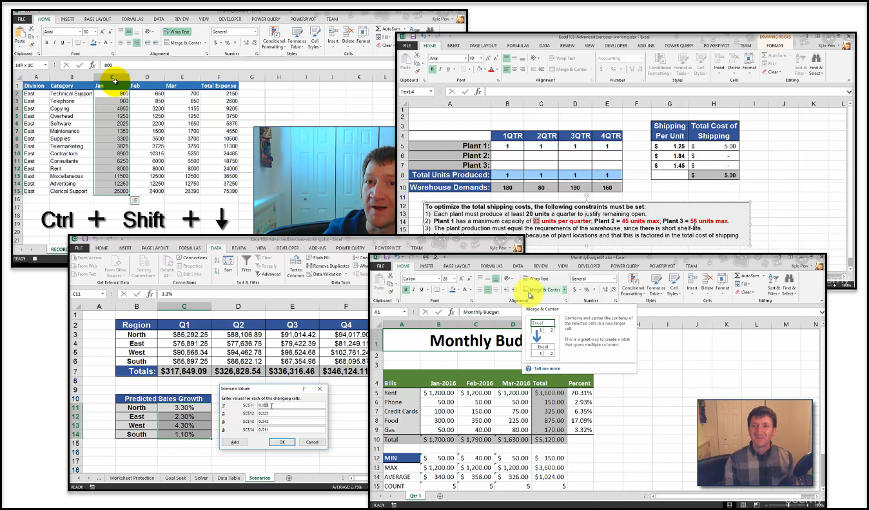Click the Bold icon in the Drawing Tools window

click(x=433, y=69)
